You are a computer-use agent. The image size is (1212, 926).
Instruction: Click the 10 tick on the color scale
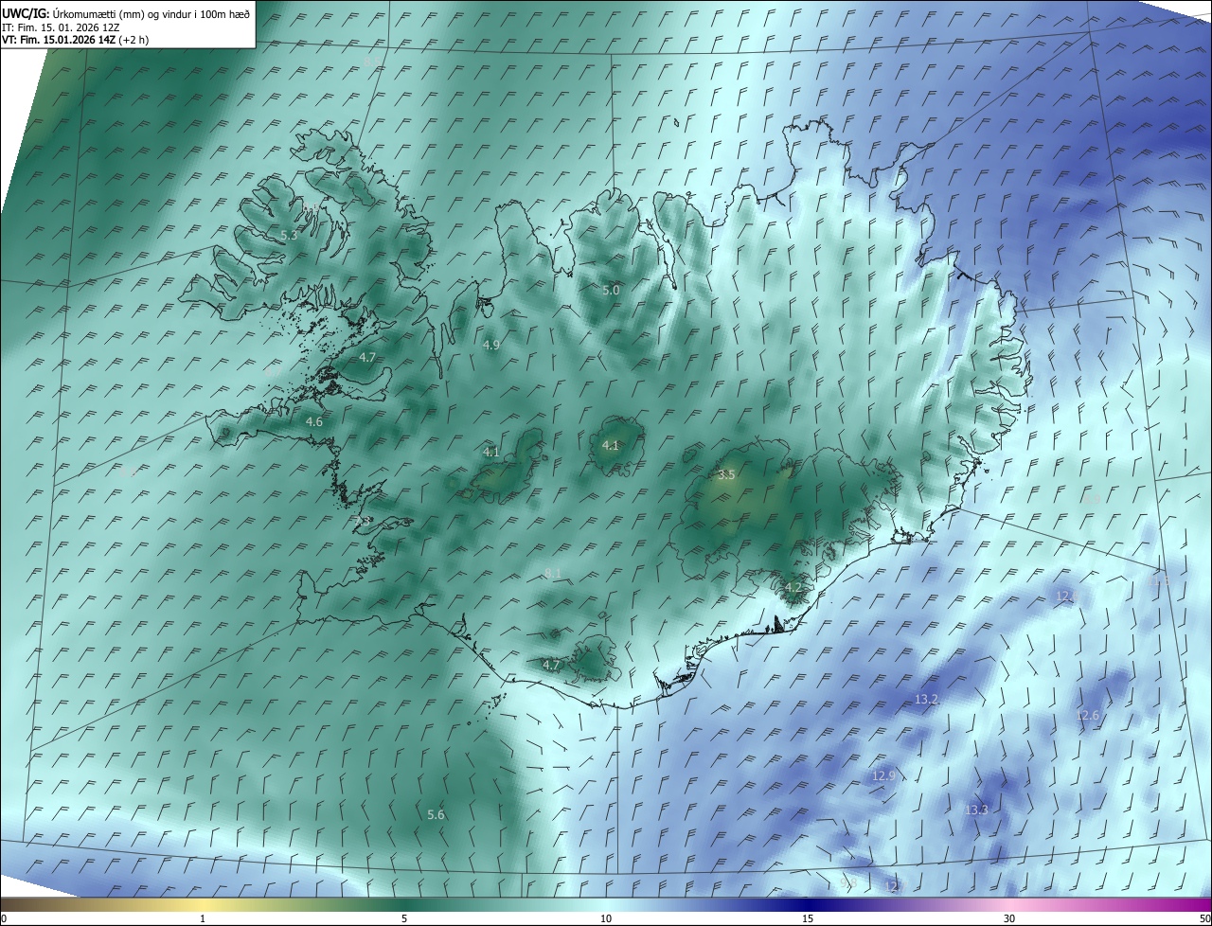606,918
